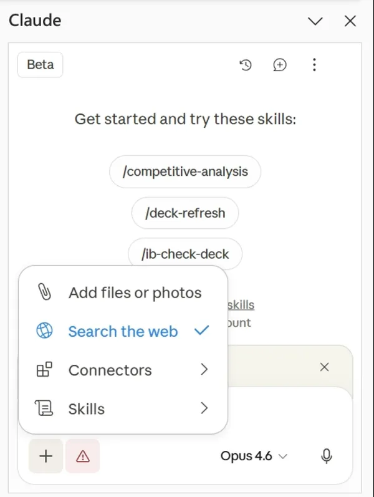Click the microphone voice input icon
The height and width of the screenshot is (497, 374).
coord(326,456)
